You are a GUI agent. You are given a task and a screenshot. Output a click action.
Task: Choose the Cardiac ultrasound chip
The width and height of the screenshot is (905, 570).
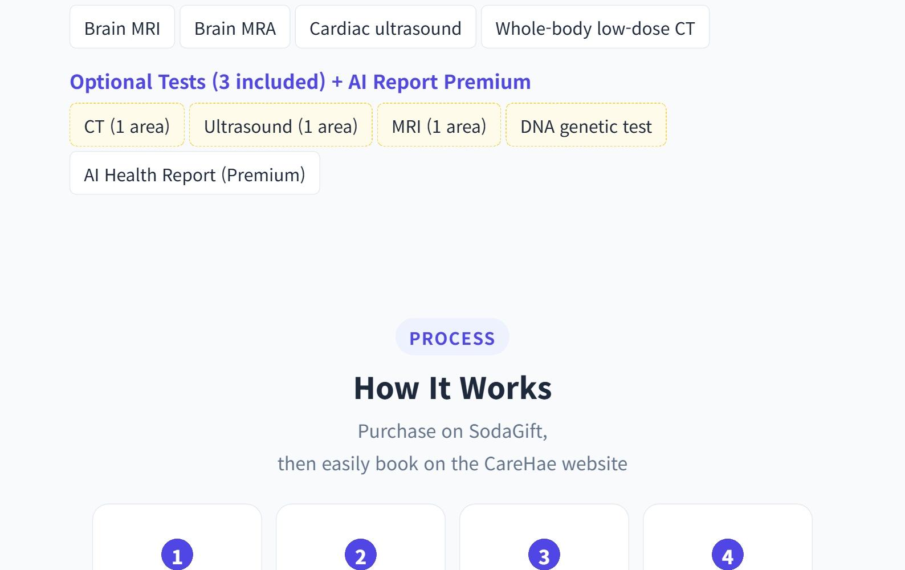(385, 27)
